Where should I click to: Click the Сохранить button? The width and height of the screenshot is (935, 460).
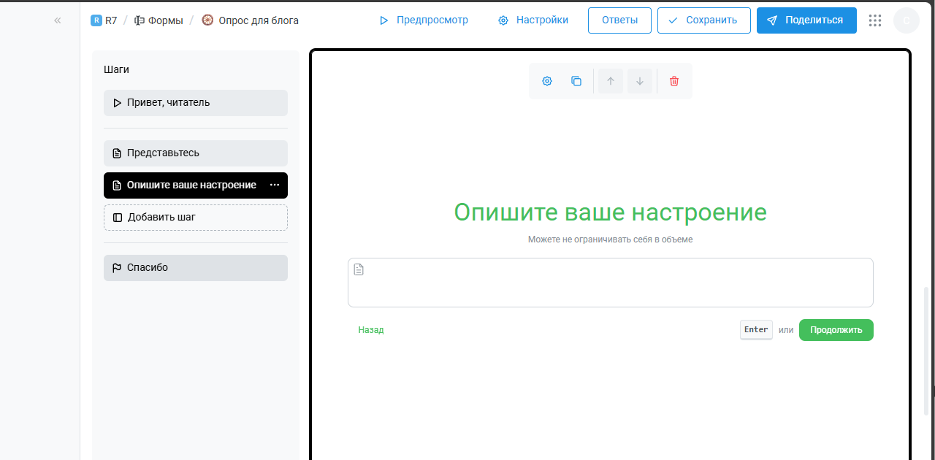[x=703, y=20]
